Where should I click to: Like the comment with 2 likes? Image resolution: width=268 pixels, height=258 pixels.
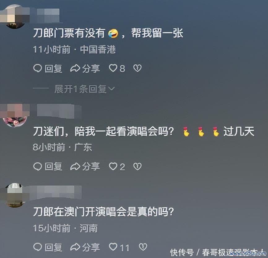point(117,166)
